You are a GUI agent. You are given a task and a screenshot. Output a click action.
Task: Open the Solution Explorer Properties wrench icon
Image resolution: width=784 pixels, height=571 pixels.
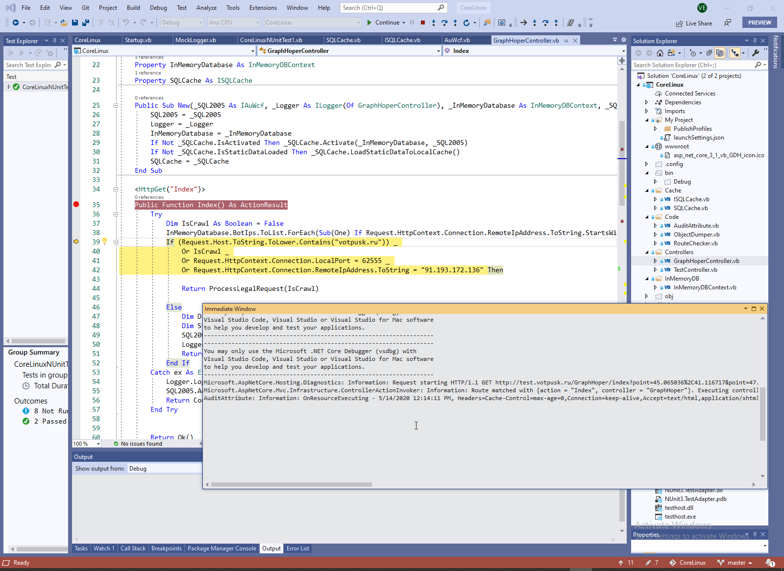[756, 53]
